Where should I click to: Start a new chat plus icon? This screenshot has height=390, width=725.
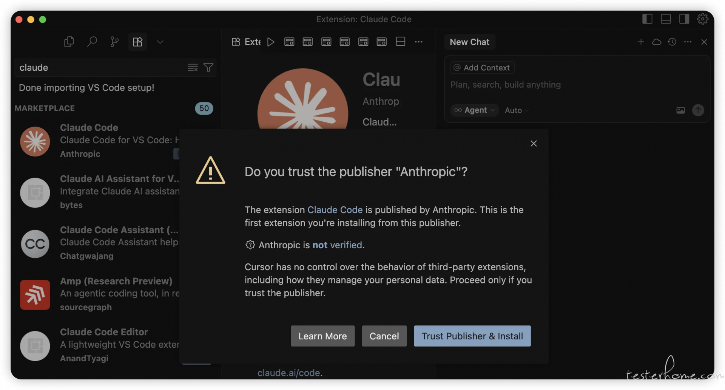click(641, 42)
